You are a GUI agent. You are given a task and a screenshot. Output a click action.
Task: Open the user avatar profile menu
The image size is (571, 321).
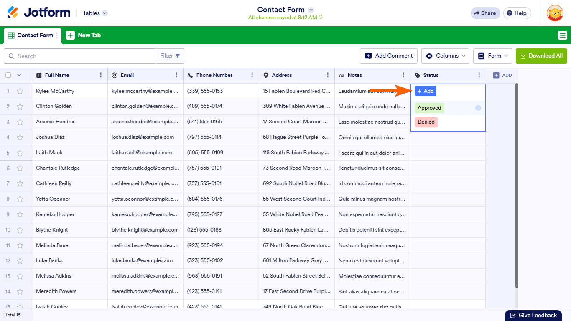point(555,13)
